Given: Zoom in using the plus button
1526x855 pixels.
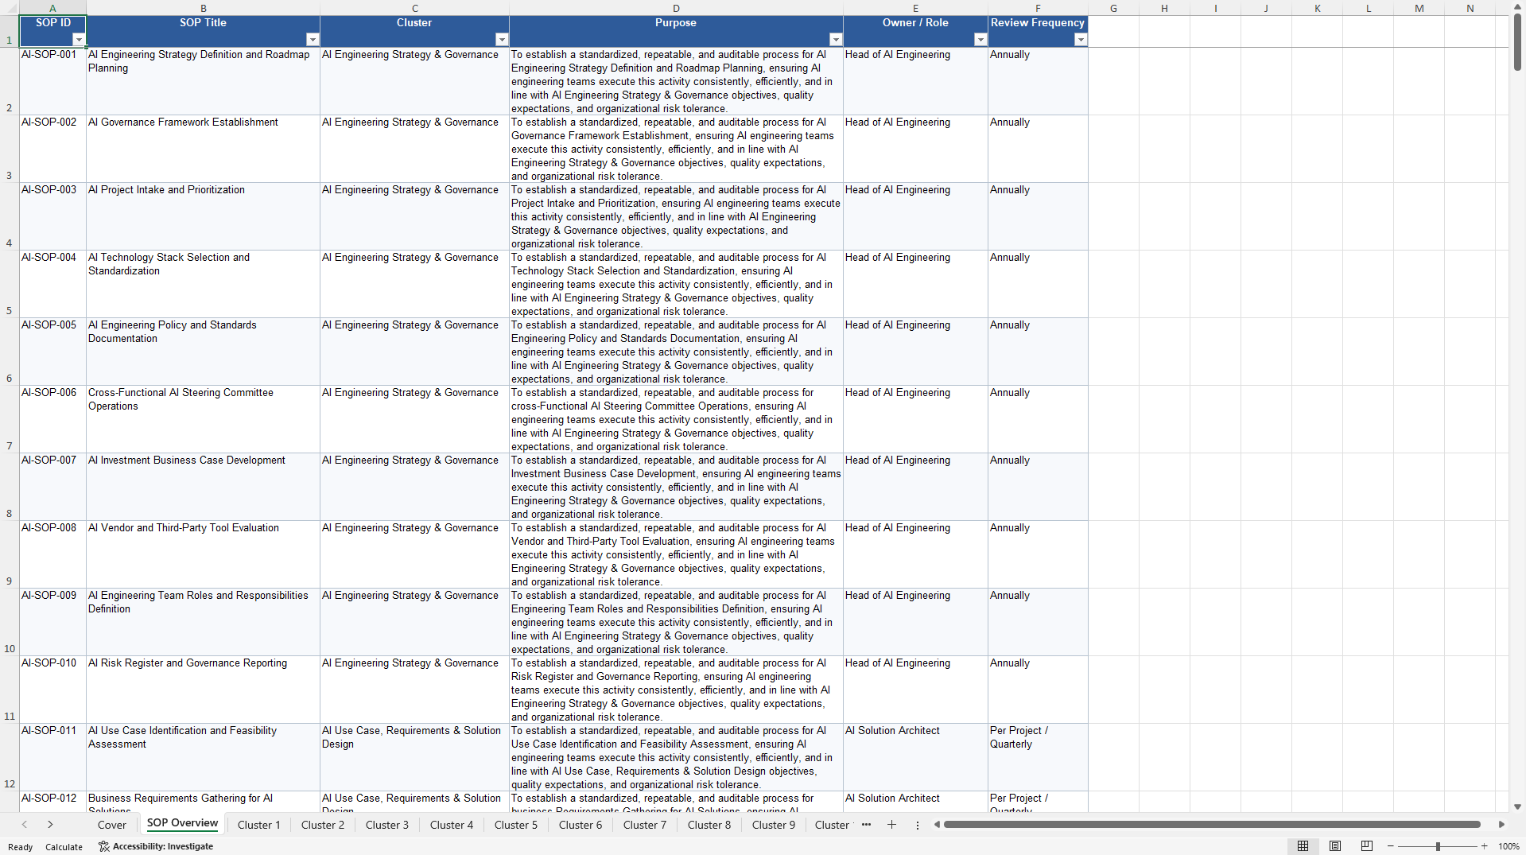Looking at the screenshot, I should (x=1484, y=846).
